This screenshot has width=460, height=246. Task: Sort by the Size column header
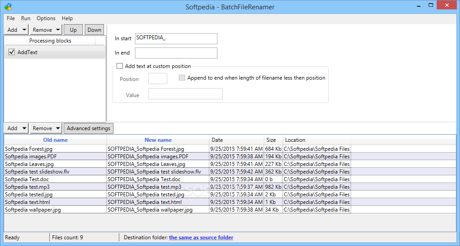273,140
